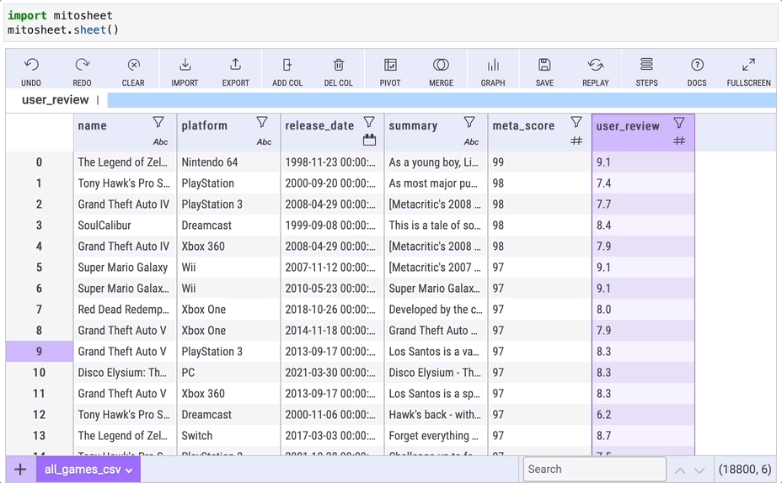This screenshot has height=483, width=782.
Task: Click the Redo toolbar icon
Action: coord(82,66)
